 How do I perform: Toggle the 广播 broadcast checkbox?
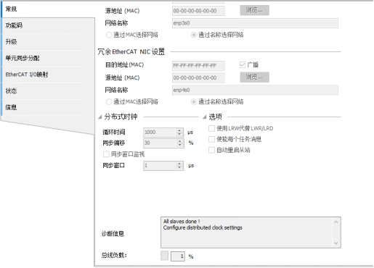pyautogui.click(x=243, y=64)
